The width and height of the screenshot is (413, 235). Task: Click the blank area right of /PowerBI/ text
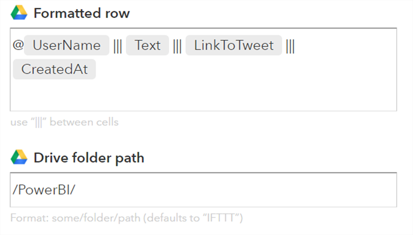pyautogui.click(x=242, y=190)
